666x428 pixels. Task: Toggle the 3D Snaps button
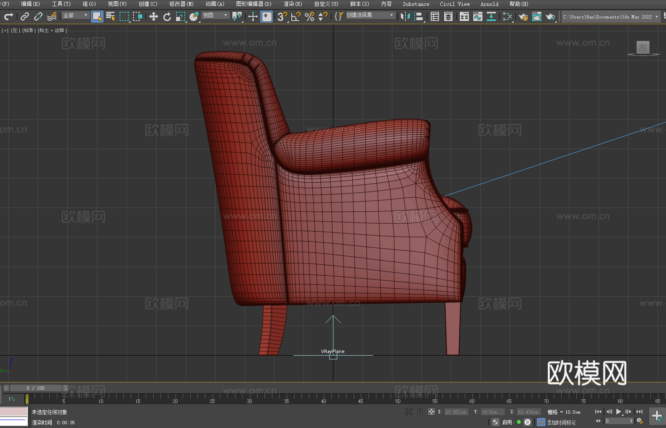(282, 16)
